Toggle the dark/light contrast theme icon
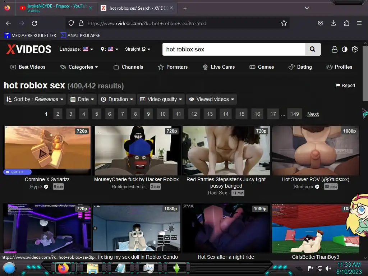 click(x=345, y=49)
